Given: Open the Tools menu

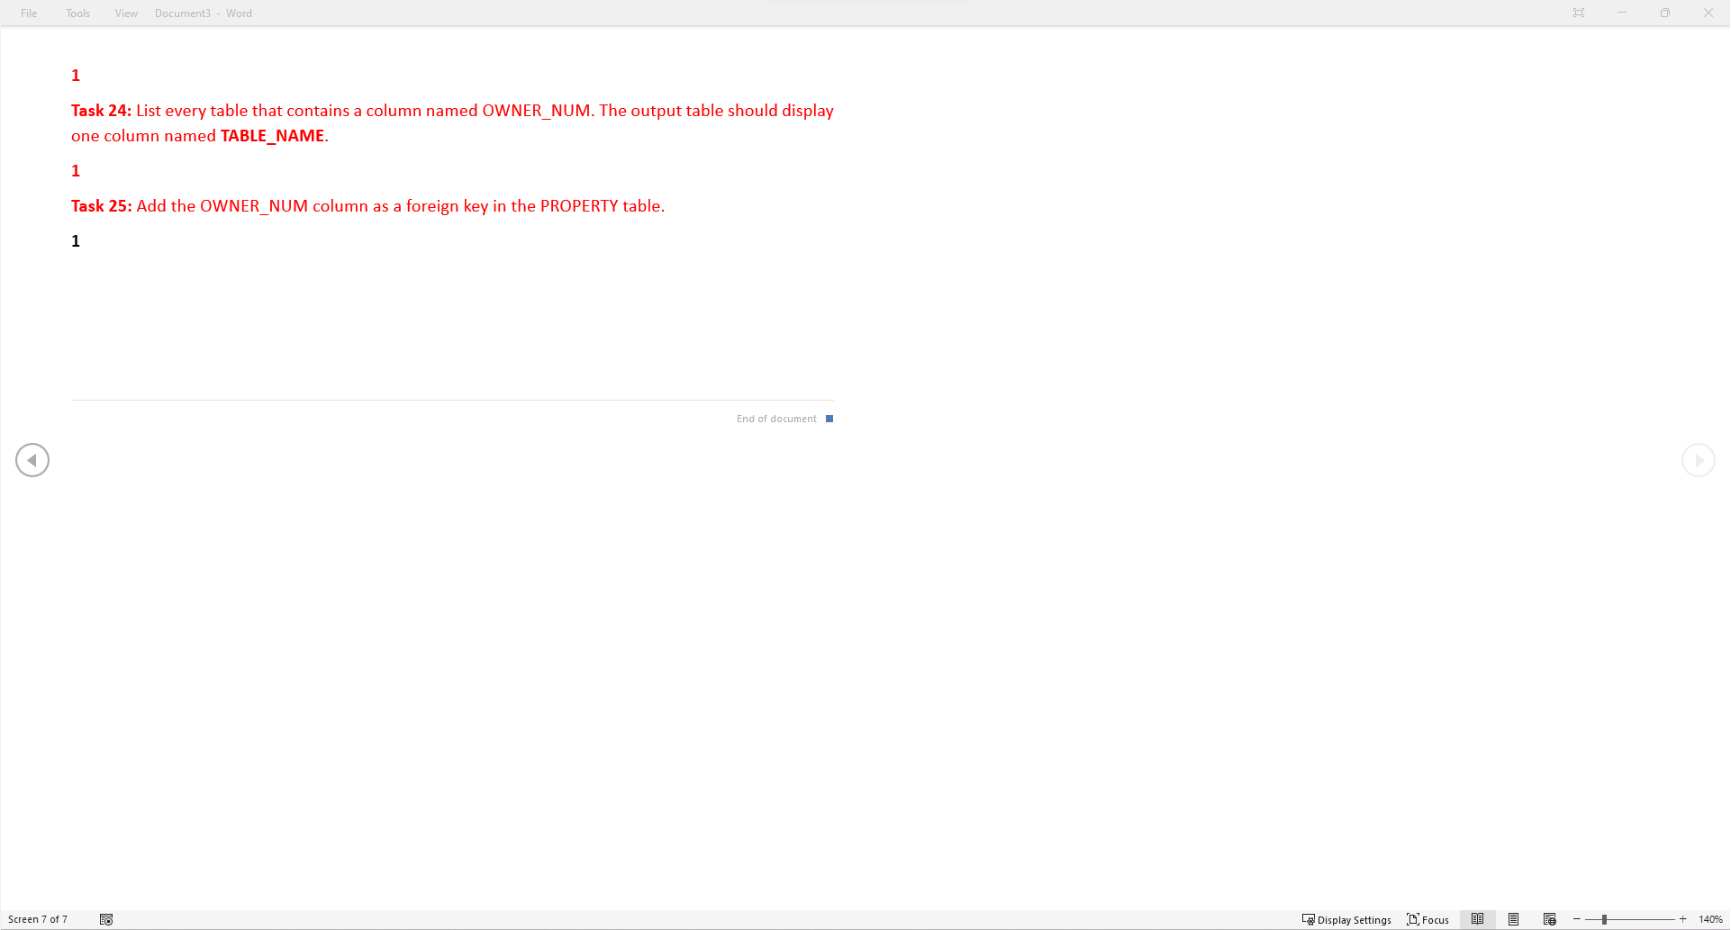Looking at the screenshot, I should click(77, 13).
